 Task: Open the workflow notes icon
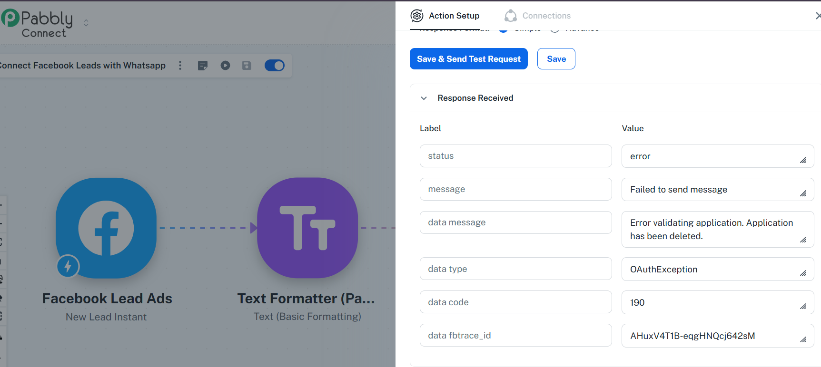(x=203, y=66)
